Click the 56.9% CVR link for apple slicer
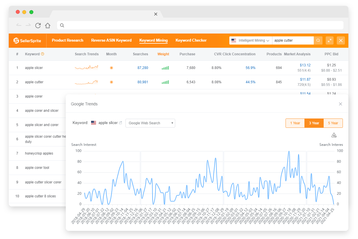Image resolution: width=358 pixels, height=239 pixels. [x=251, y=68]
